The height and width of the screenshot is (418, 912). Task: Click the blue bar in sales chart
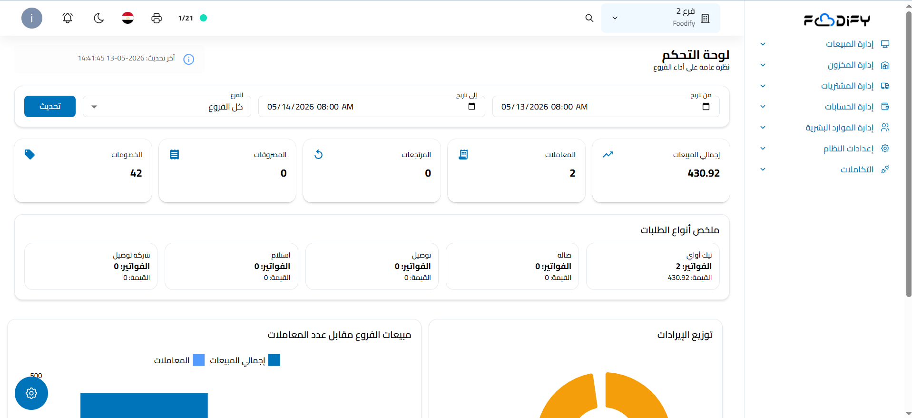[144, 405]
